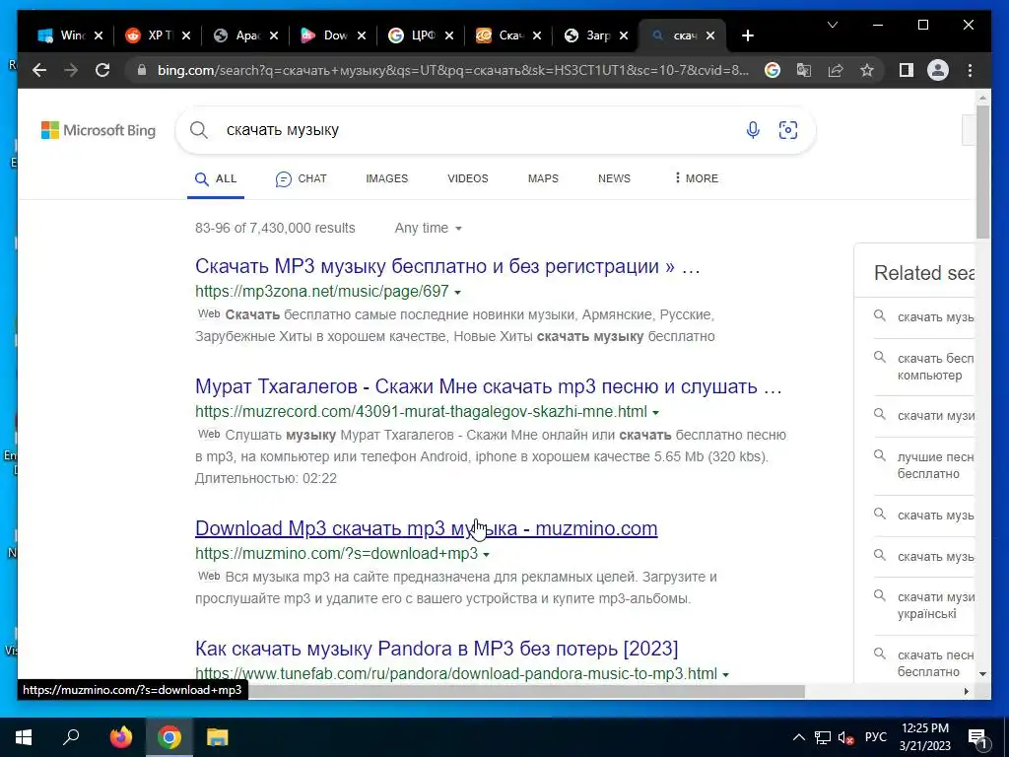1009x757 pixels.
Task: Bookmark this page with the star
Action: [x=867, y=70]
